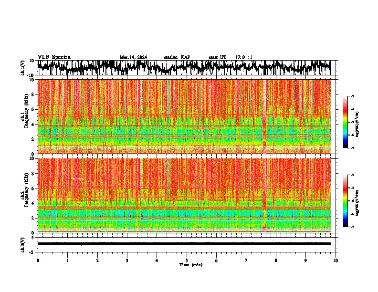Viewport: 378px width, 292px height.
Task: Click the ch.1 spectrogram "4" kHz tick label
Action: point(33,125)
